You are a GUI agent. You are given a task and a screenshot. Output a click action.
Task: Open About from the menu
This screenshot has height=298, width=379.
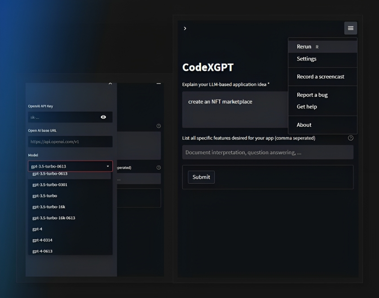point(322,125)
